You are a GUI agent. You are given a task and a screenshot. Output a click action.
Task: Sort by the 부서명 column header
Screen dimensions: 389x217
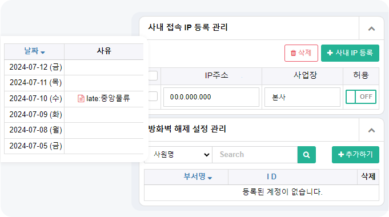(198, 177)
